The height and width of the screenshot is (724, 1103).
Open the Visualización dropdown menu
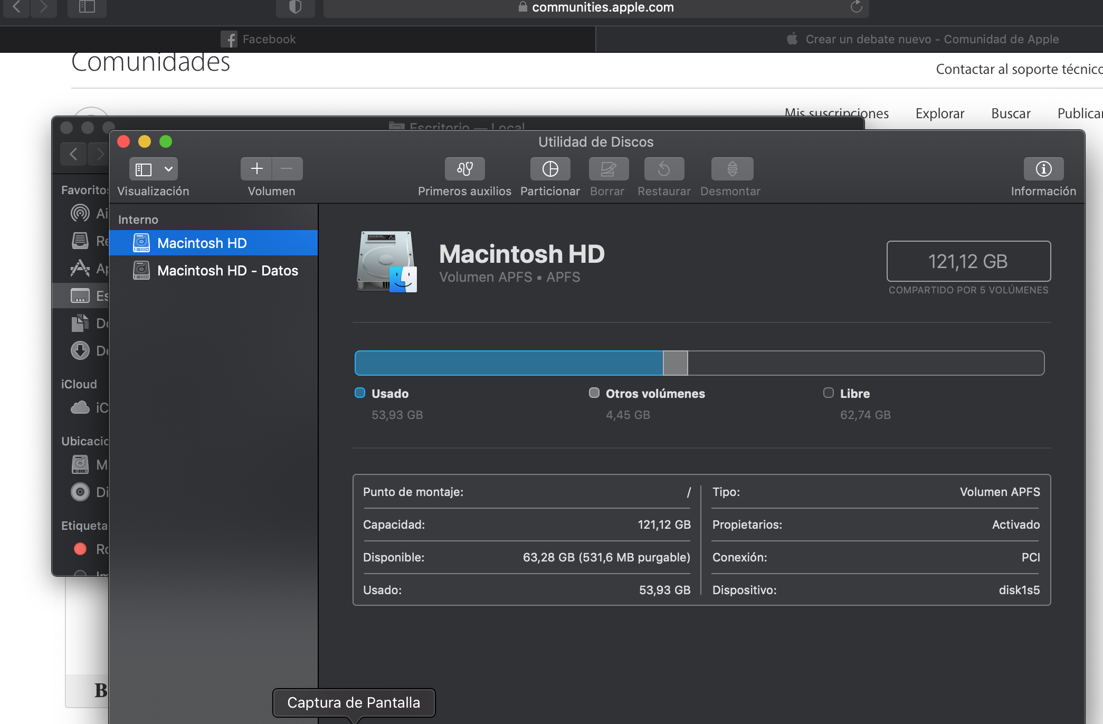click(x=168, y=169)
